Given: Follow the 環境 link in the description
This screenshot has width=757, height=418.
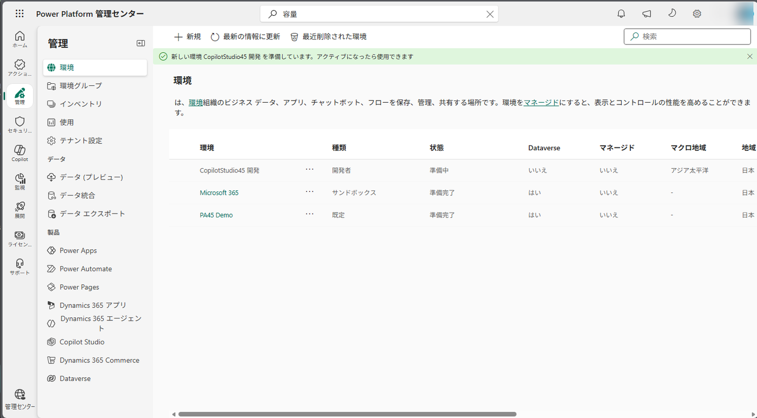Looking at the screenshot, I should (x=196, y=103).
